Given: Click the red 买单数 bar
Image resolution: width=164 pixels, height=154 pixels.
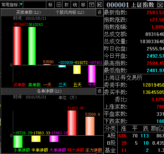Looking at the screenshot, I should click(17, 46).
